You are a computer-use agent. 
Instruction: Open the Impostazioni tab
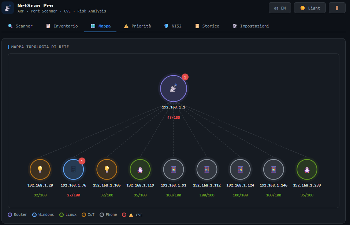click(x=251, y=26)
